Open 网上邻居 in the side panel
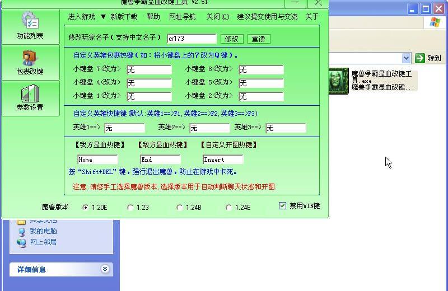 point(43,242)
